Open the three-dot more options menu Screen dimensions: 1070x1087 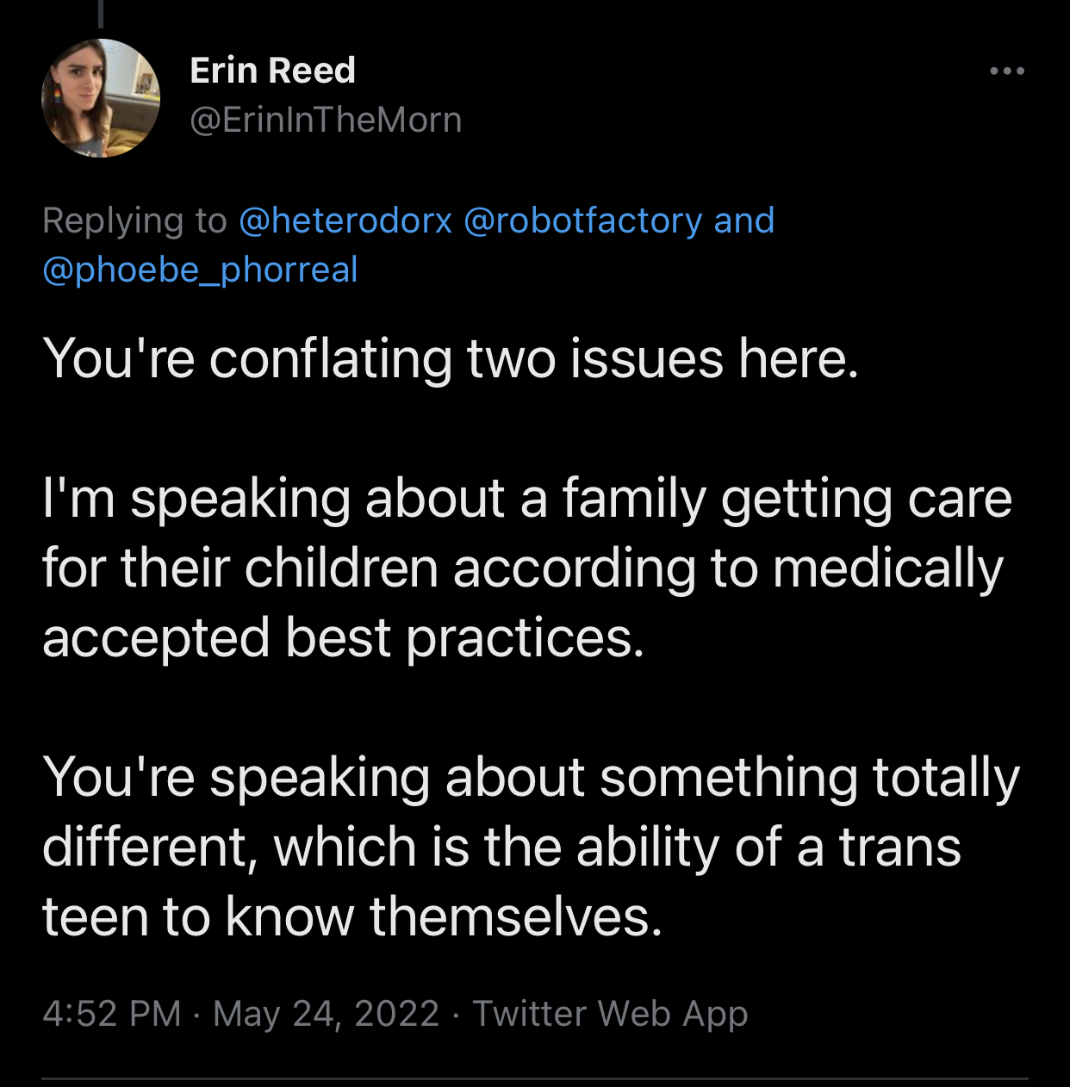coord(1006,71)
